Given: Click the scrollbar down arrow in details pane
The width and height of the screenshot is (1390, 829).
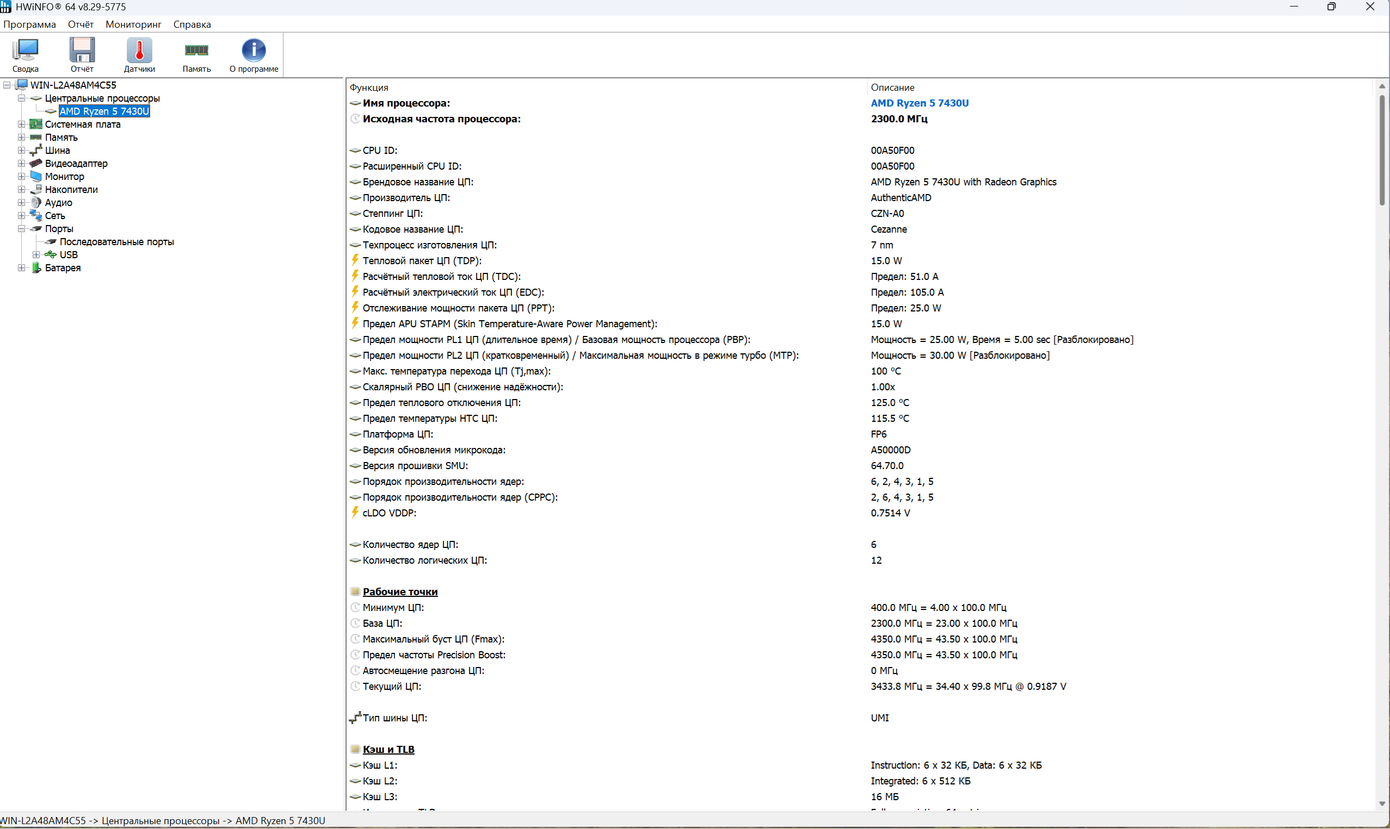Looking at the screenshot, I should click(x=1382, y=805).
